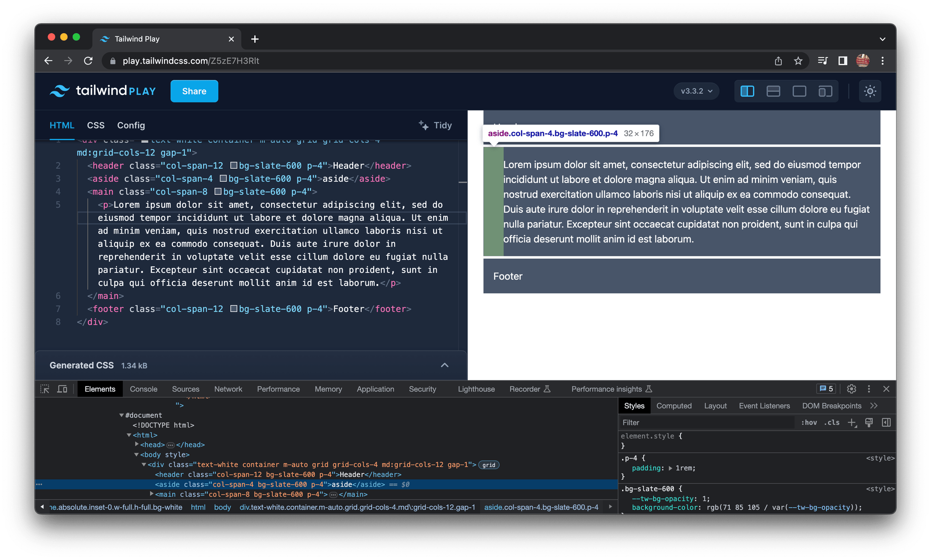Click the Share button
Viewport: 931px width, 560px height.
point(194,91)
